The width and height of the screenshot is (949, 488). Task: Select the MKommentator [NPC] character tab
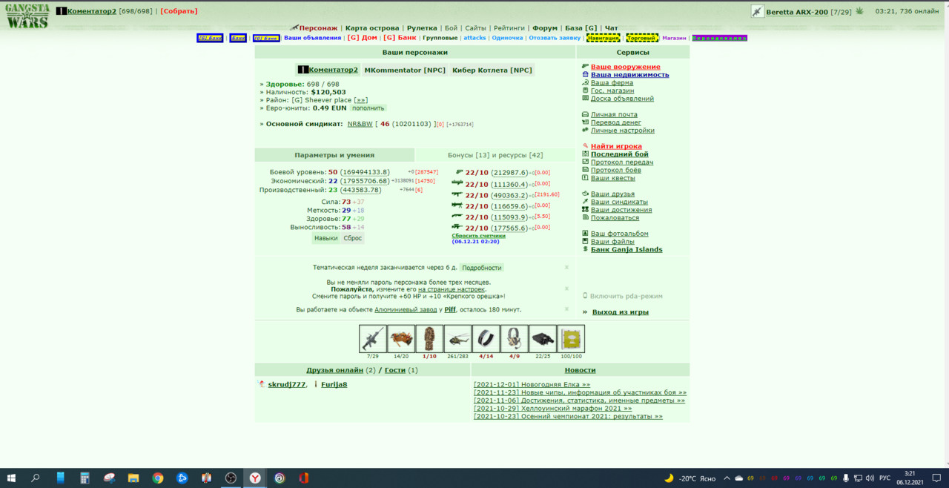point(405,70)
